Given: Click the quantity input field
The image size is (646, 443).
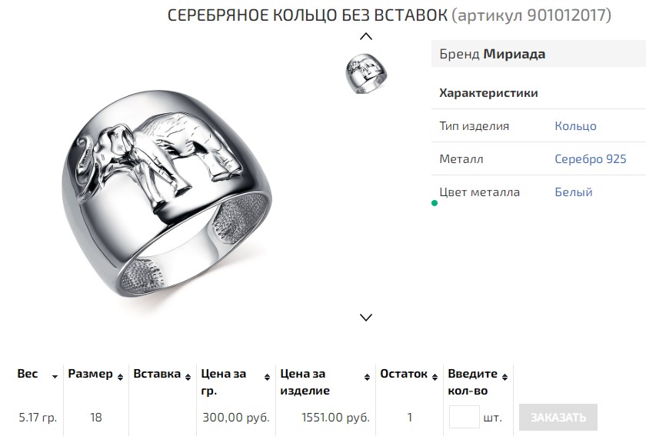Looking at the screenshot, I should (464, 418).
